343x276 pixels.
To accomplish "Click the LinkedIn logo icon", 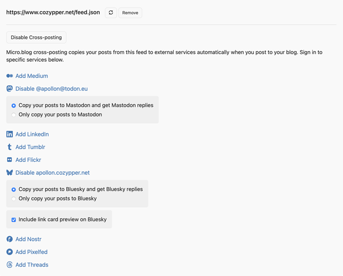I will pyautogui.click(x=9, y=134).
